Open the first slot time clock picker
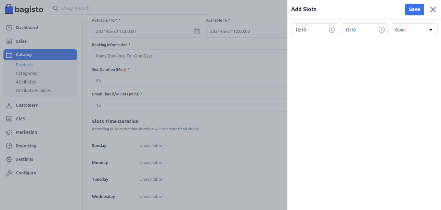 coord(332,30)
